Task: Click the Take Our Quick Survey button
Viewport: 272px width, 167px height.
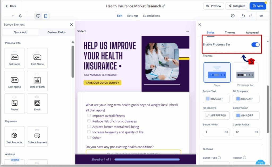Action: (102, 83)
